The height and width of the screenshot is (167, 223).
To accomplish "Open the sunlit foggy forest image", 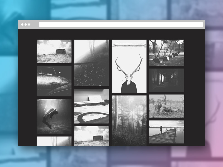I will coord(128,120).
